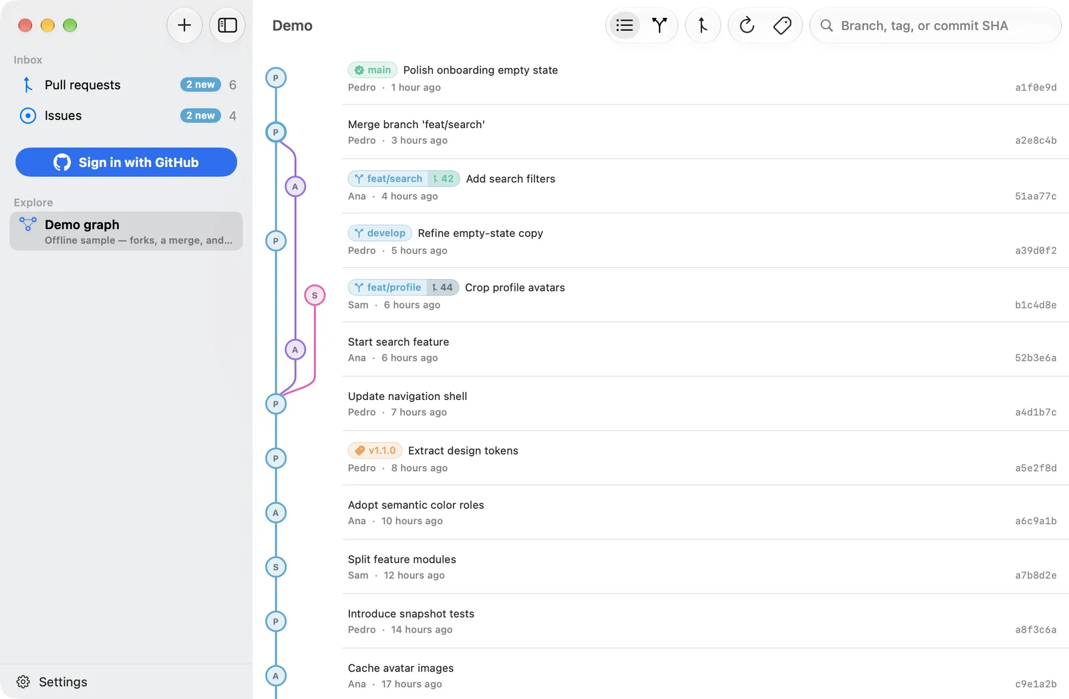Open Settings at sidebar bottom

click(52, 682)
